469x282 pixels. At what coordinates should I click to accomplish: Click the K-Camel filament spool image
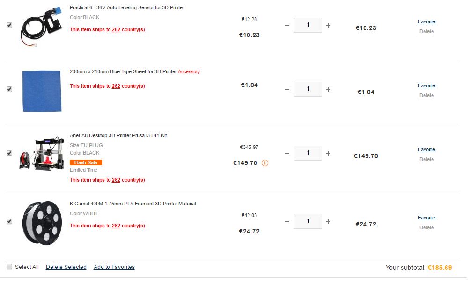tap(42, 223)
